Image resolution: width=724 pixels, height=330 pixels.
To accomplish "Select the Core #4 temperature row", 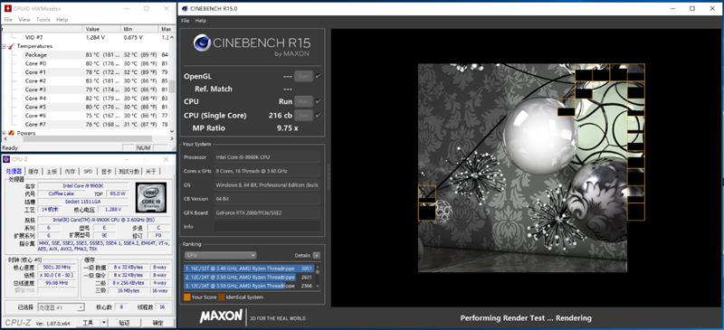I will coord(85,99).
